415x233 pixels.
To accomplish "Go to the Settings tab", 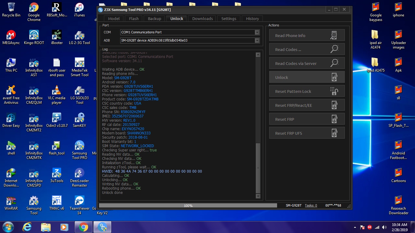I will 229,19.
